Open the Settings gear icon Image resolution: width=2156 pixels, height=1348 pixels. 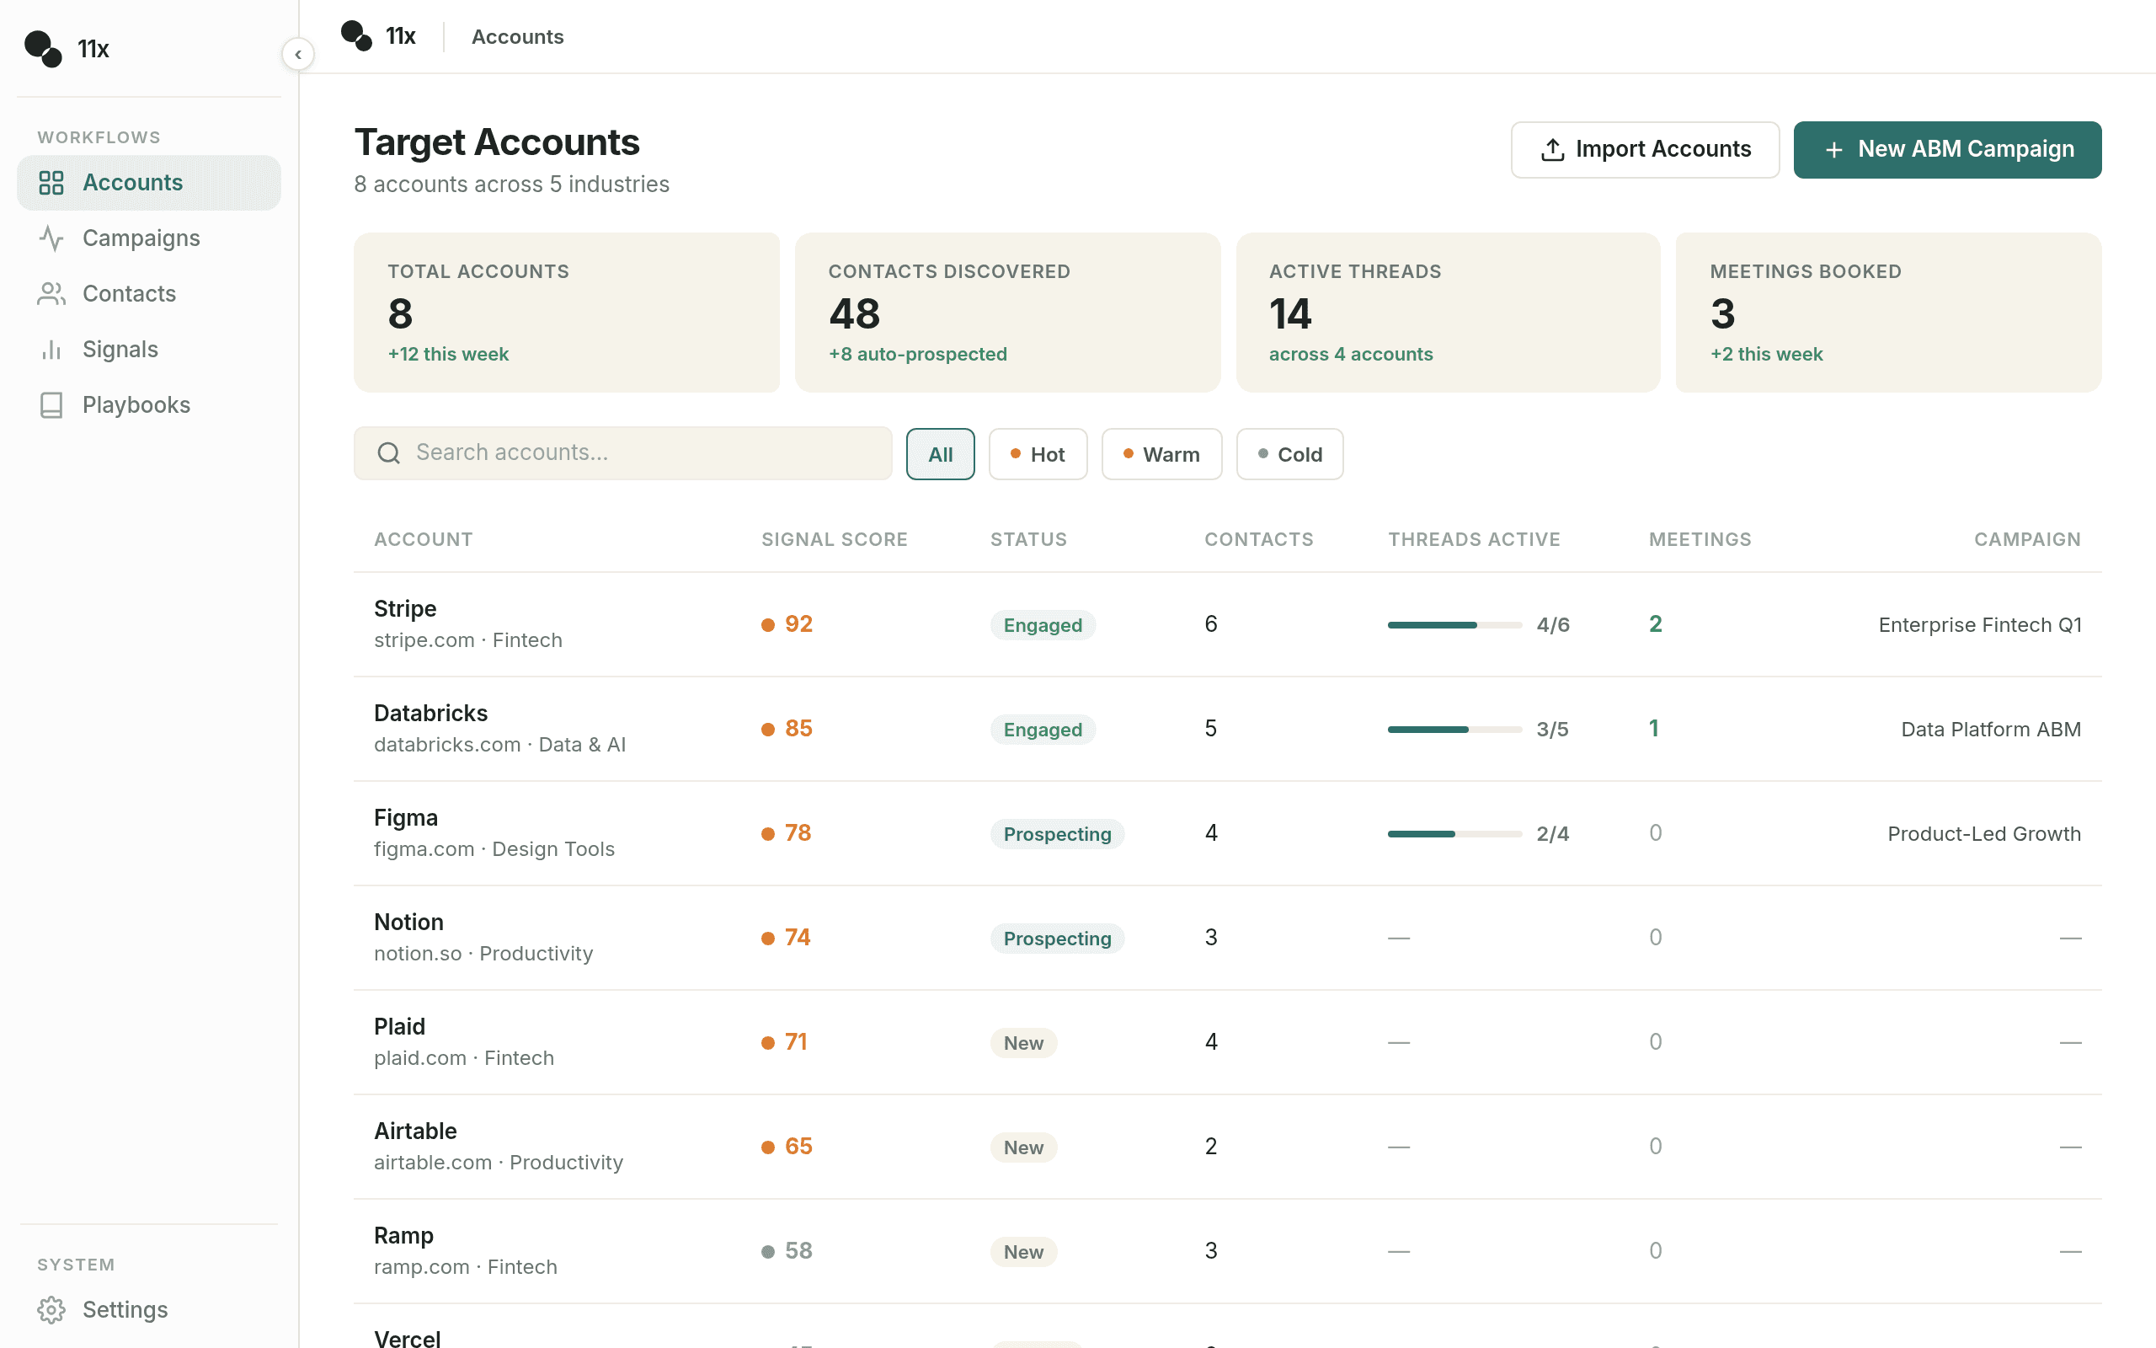[51, 1309]
